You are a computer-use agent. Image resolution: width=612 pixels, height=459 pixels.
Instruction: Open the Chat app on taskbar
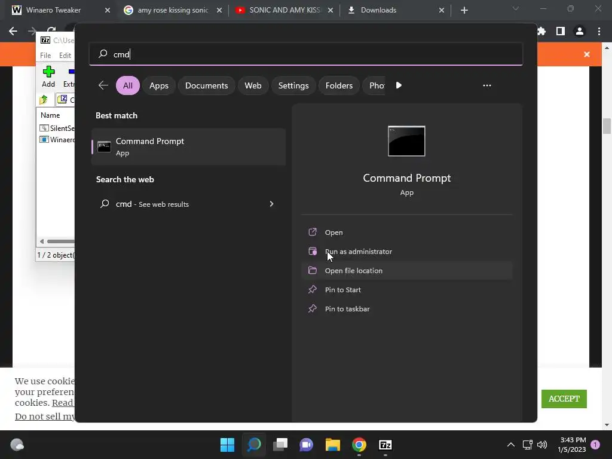click(x=307, y=445)
